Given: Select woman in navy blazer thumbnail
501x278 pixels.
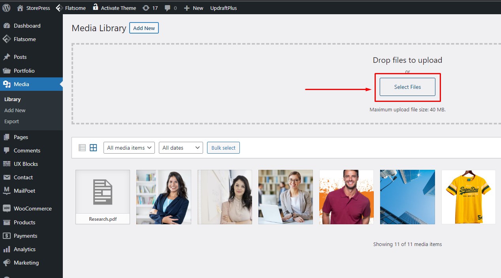Looking at the screenshot, I should click(164, 197).
